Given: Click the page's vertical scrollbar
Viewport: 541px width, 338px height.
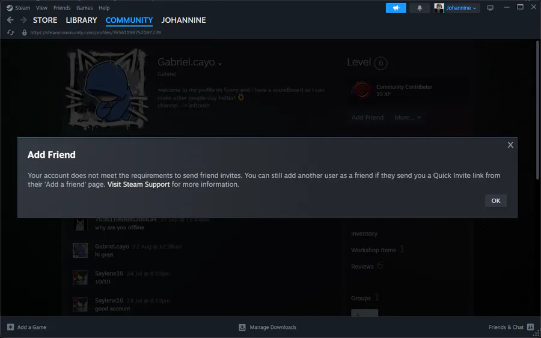Looking at the screenshot, I should (x=537, y=110).
